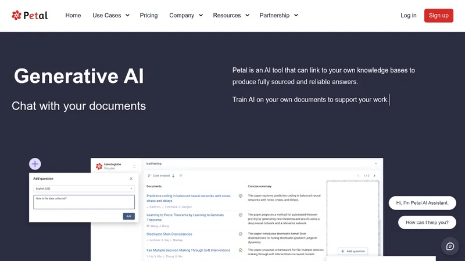Screen dimensions: 465x261
Task: Go to Home page
Action: pyautogui.click(x=73, y=16)
